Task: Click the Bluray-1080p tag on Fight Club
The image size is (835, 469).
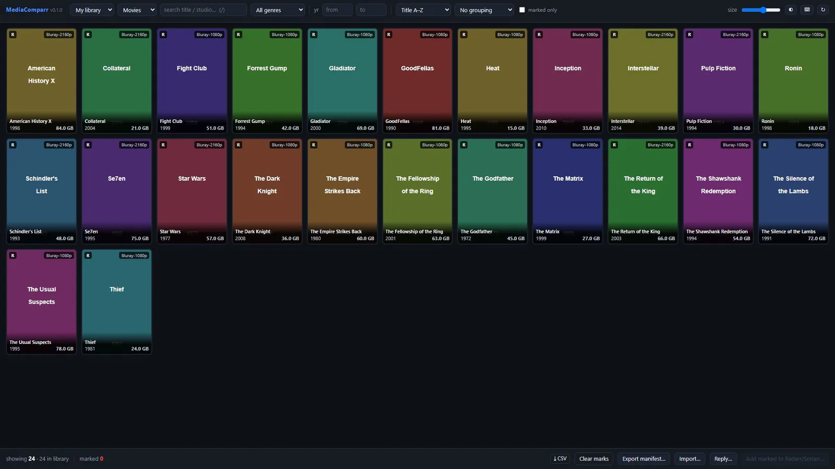Action: coord(209,34)
